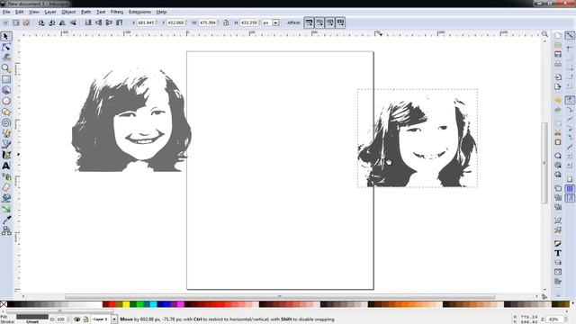Toggle width/height ratio lock
Image resolution: width=576 pixels, height=324 pixels.
pos(226,22)
